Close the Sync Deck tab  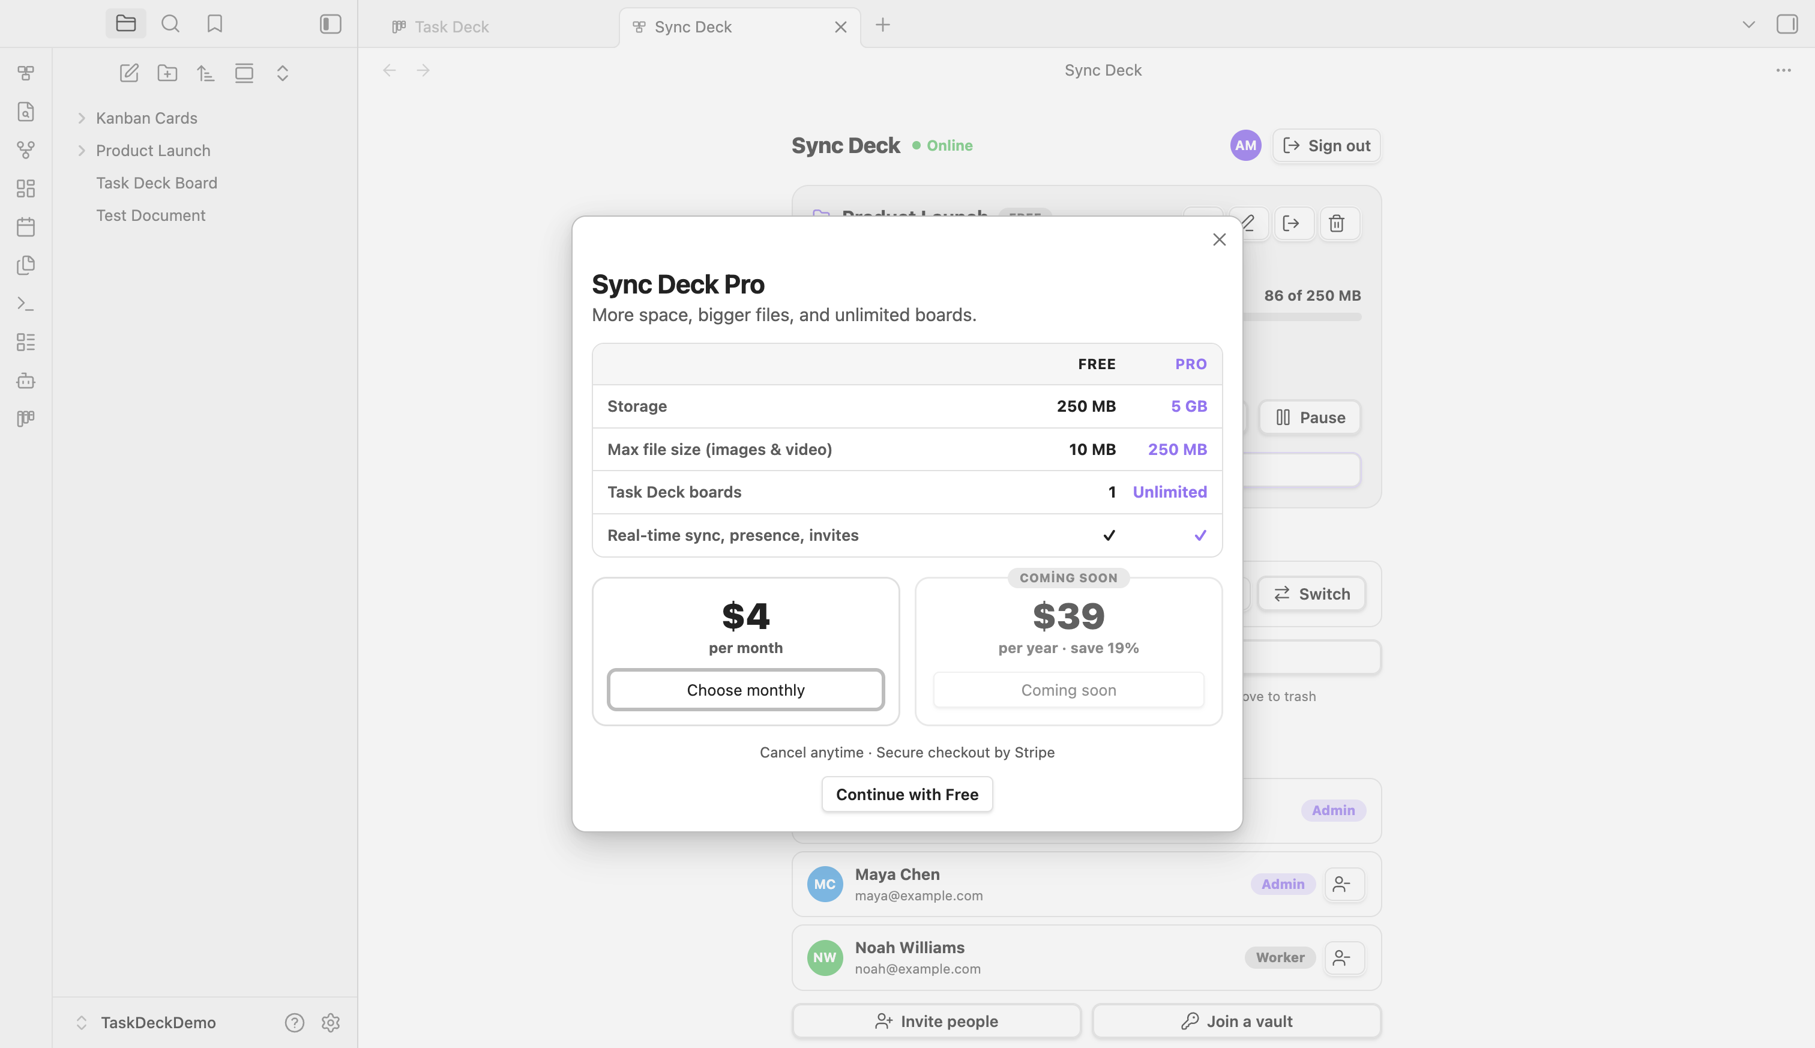[840, 26]
